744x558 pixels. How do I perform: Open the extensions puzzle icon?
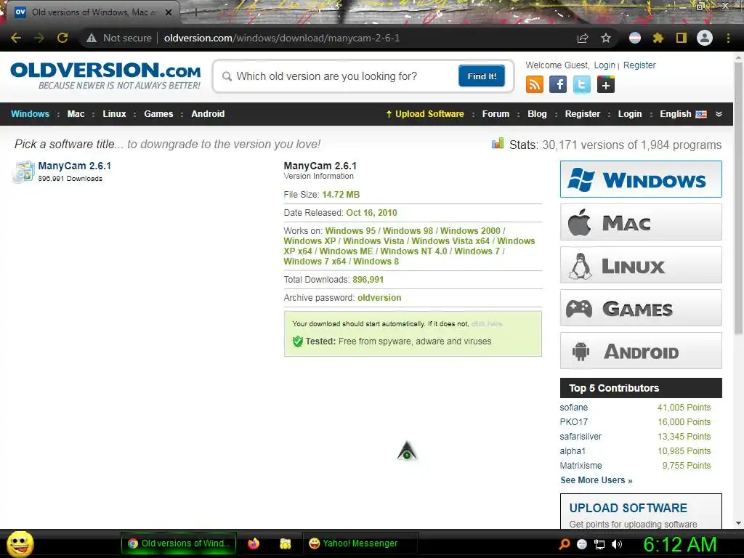pyautogui.click(x=658, y=38)
